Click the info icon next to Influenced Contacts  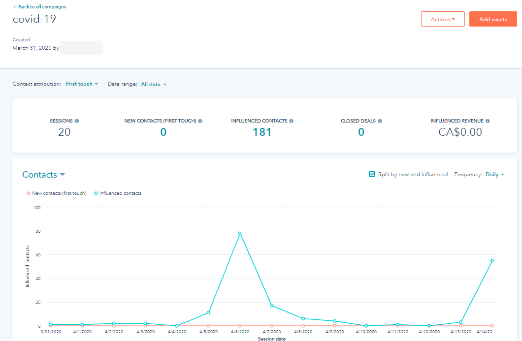point(292,121)
